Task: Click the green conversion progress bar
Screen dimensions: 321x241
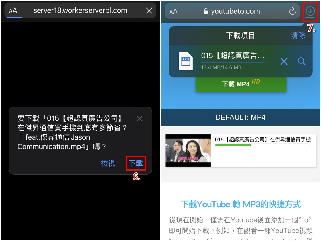Action: pos(262,145)
